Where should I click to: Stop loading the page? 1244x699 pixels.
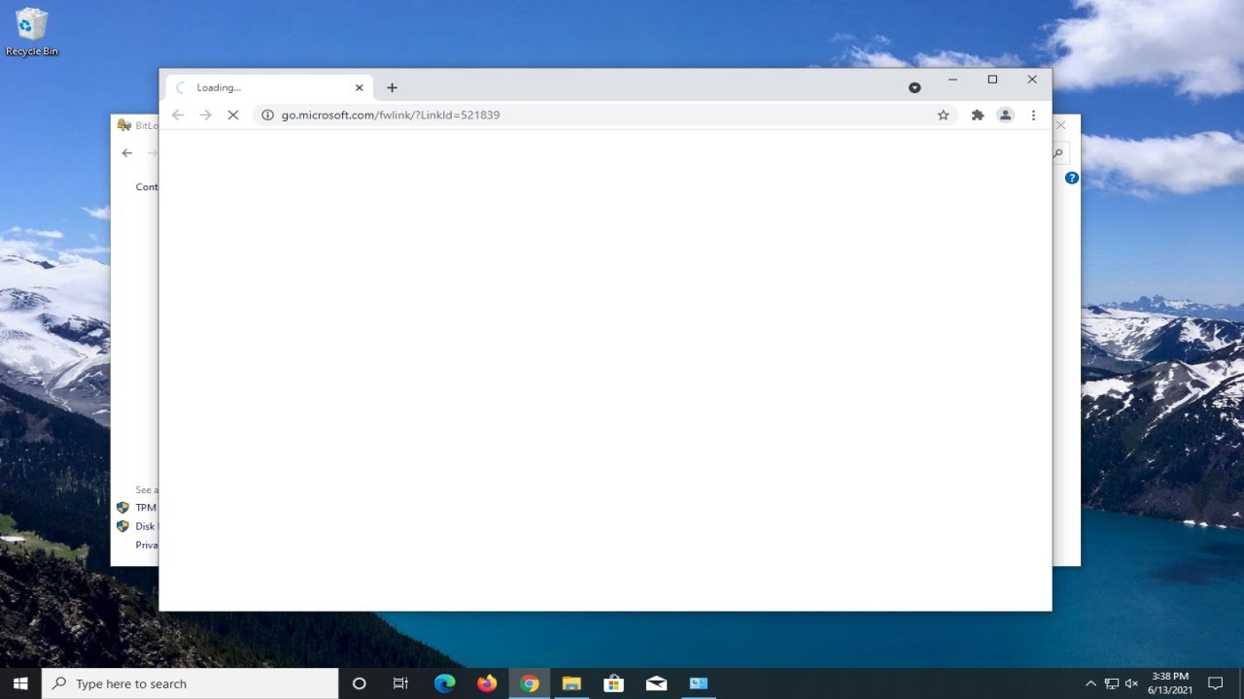232,115
